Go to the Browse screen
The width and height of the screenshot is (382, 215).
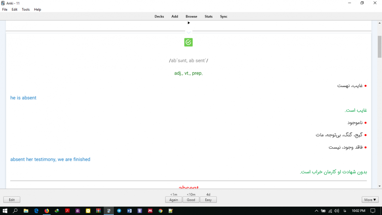(191, 16)
